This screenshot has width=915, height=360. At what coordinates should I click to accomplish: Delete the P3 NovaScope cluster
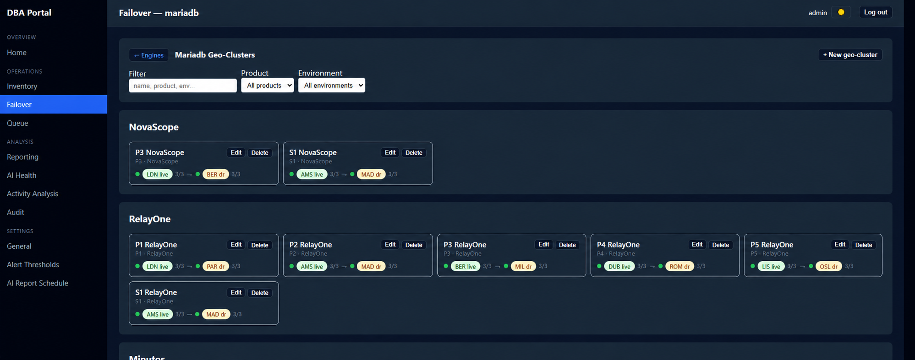(x=260, y=153)
